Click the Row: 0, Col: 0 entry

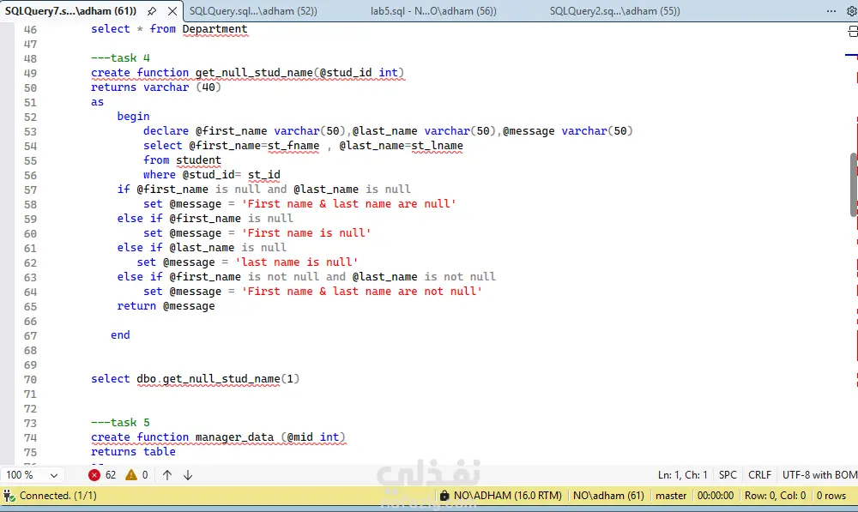pos(775,496)
